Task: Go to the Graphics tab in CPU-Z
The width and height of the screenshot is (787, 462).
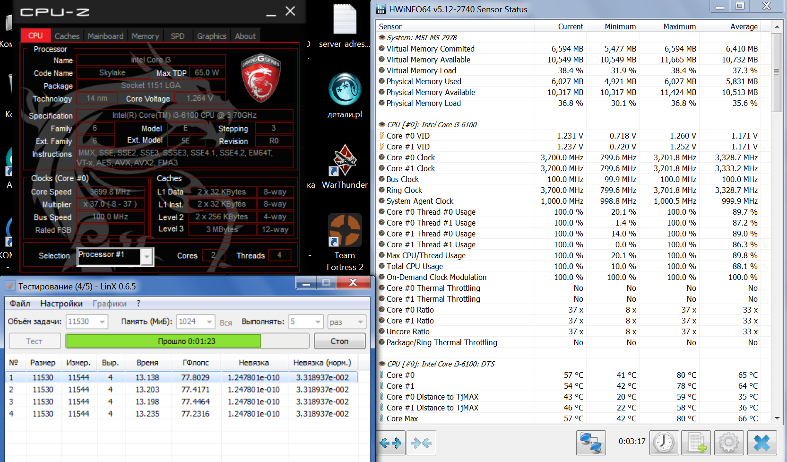Action: pos(212,36)
